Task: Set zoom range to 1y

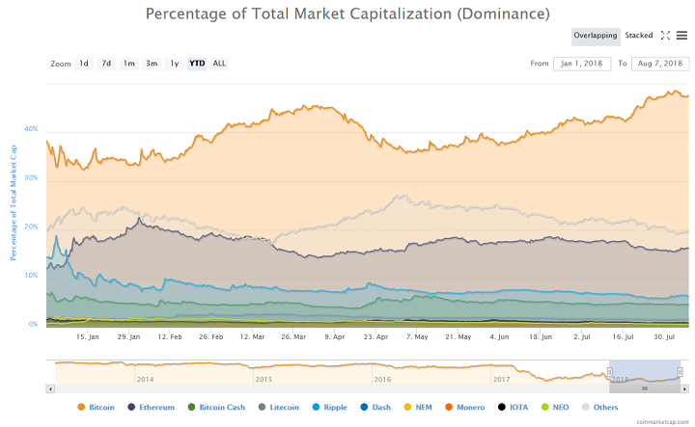Action: tap(174, 64)
